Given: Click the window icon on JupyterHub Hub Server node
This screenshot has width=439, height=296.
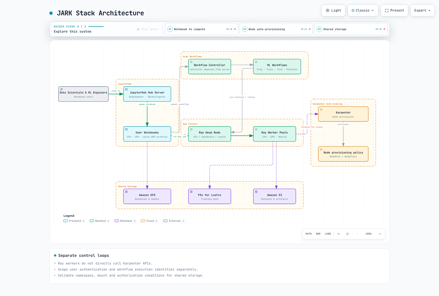Looking at the screenshot, I should [x=126, y=89].
